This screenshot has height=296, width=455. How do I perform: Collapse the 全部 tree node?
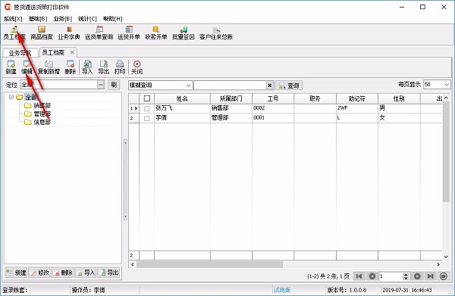pos(11,97)
